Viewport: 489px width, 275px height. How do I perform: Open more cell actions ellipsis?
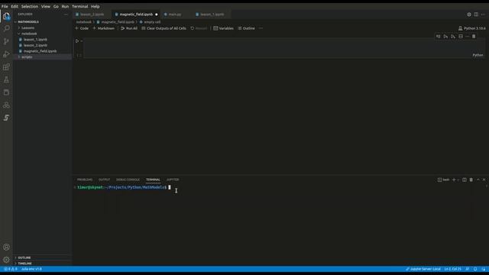pos(467,37)
